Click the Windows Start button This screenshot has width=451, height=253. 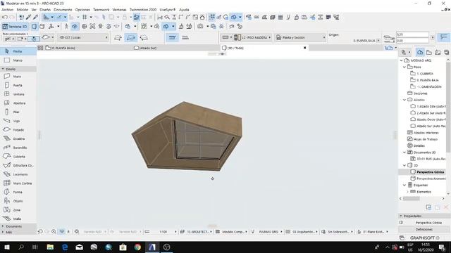(6, 247)
